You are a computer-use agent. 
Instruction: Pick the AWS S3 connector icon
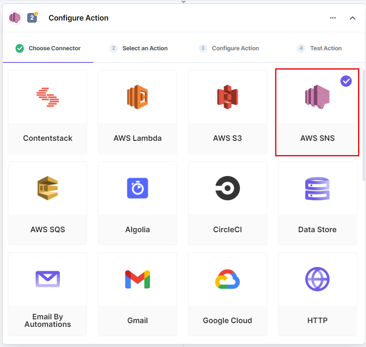point(227,97)
